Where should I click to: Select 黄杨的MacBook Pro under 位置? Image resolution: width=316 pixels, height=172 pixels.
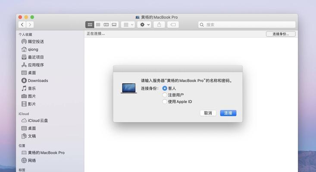[x=43, y=153]
